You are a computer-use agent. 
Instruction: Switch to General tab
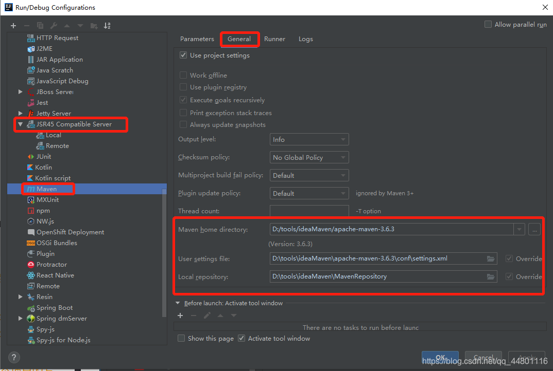(x=239, y=39)
